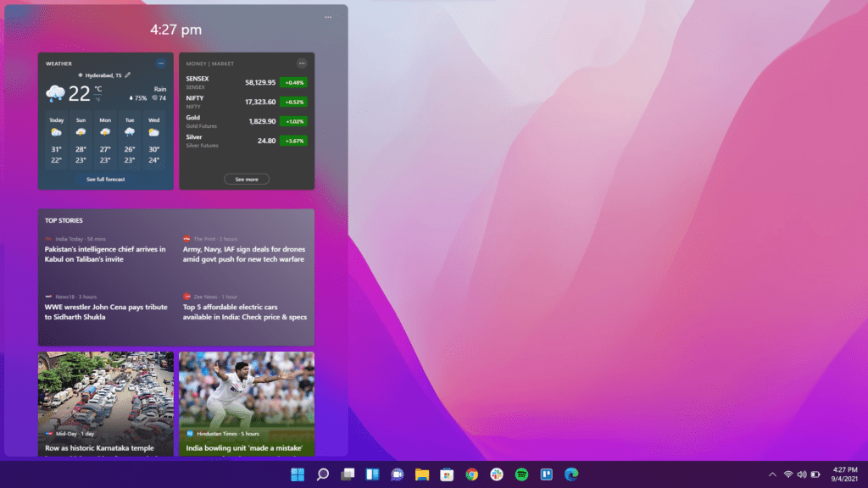Screen dimensions: 868x488
Task: Open Spotify from the taskbar
Action: (x=521, y=474)
